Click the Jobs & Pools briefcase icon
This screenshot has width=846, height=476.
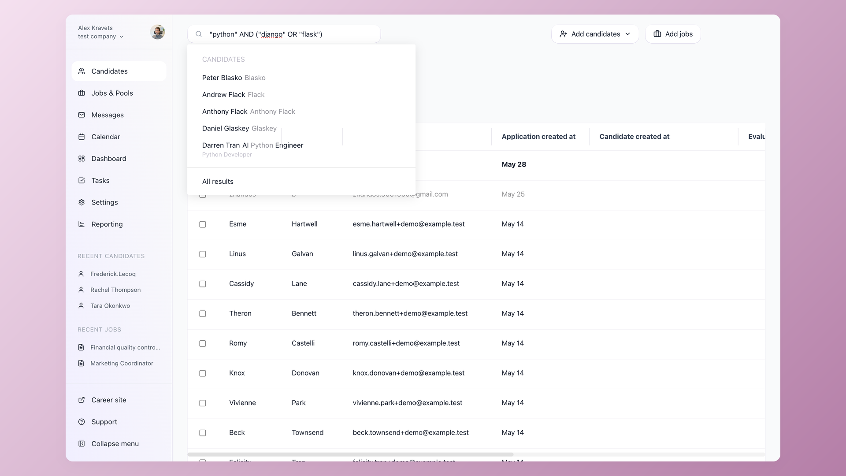click(82, 93)
